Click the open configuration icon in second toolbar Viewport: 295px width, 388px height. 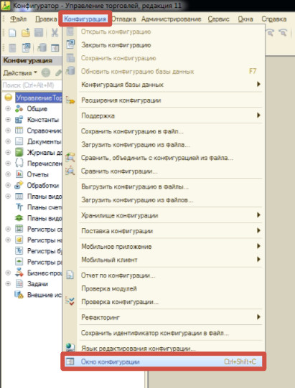[12, 48]
